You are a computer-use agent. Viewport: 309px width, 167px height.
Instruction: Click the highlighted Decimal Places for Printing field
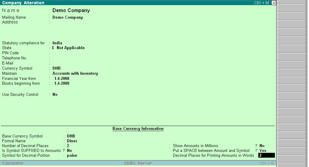click(266, 155)
